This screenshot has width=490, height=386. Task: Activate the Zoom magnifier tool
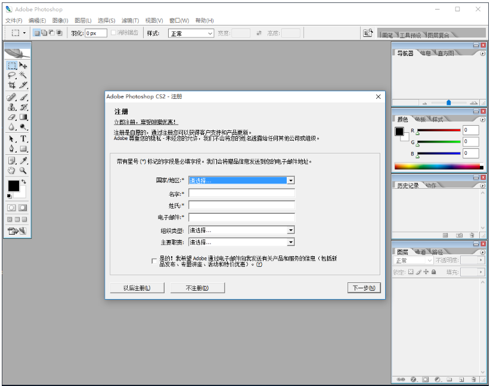(23, 170)
